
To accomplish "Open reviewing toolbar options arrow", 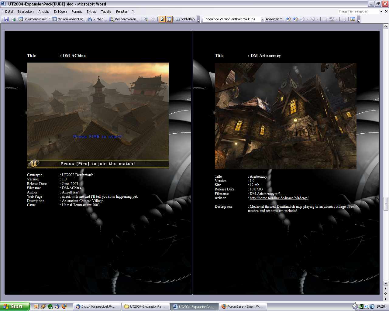I will tap(359, 19).
